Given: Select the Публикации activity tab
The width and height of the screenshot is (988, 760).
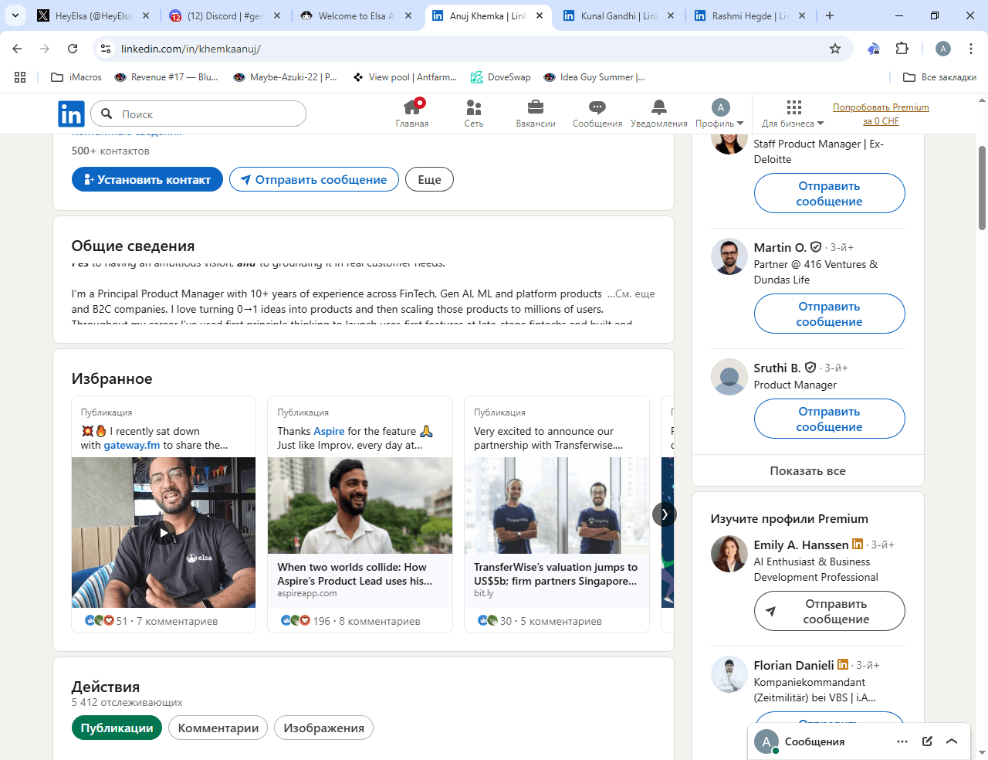Looking at the screenshot, I should [x=117, y=728].
